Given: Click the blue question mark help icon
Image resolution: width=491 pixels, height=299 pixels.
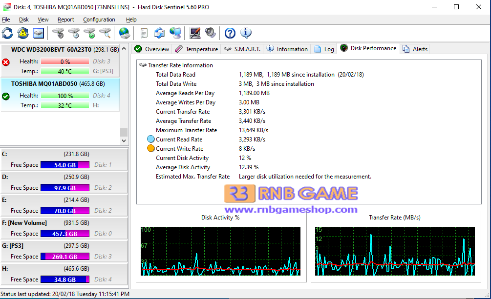Looking at the screenshot, I should [x=230, y=33].
